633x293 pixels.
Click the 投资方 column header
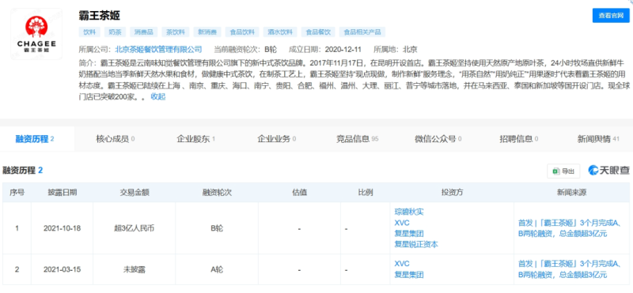point(451,193)
